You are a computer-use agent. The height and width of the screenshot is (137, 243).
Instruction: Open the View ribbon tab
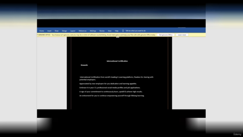point(110,31)
